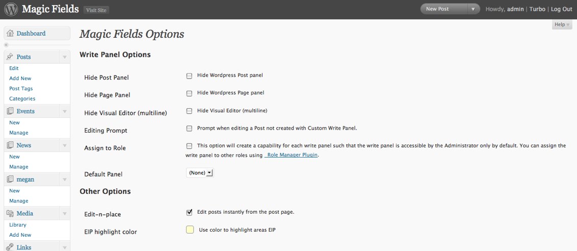
Task: Open the Dashboard home icon
Action: (x=10, y=33)
